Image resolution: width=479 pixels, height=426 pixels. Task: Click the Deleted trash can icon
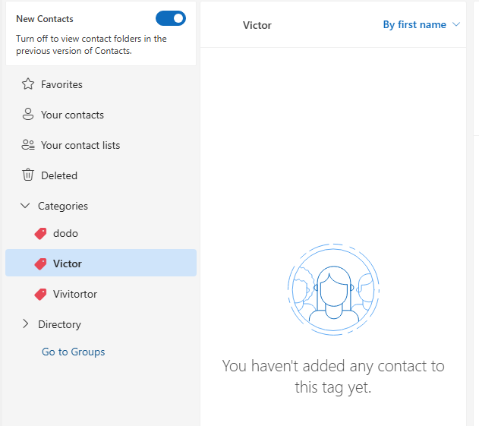point(28,175)
